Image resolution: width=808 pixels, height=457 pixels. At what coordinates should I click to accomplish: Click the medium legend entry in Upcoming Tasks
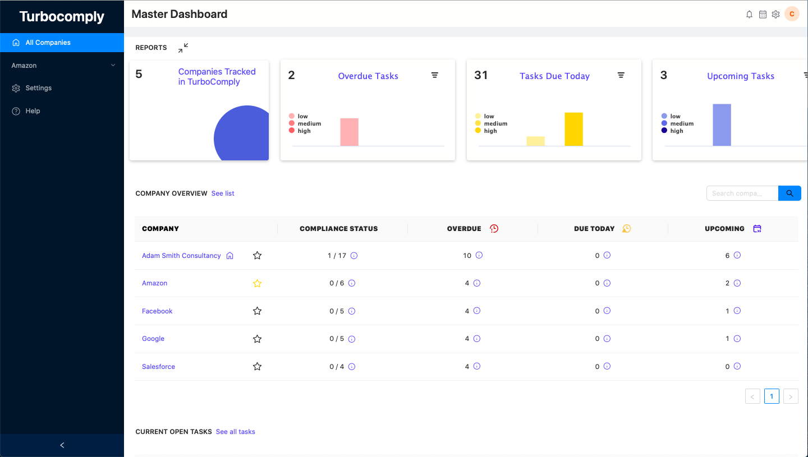(677, 123)
